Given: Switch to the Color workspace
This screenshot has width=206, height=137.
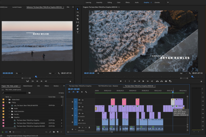Looking at the screenshot, I should coord(119,2).
